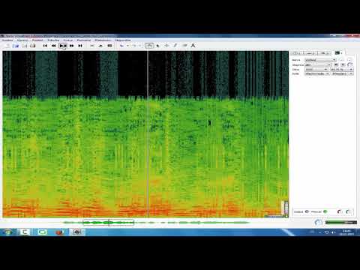
Task: Click the fast forward playback button
Action: click(72, 46)
